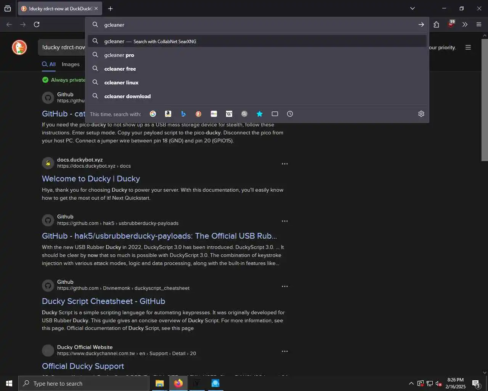This screenshot has height=391, width=488.
Task: Open options for duckyscript_cheatsheet result
Action: (285, 286)
